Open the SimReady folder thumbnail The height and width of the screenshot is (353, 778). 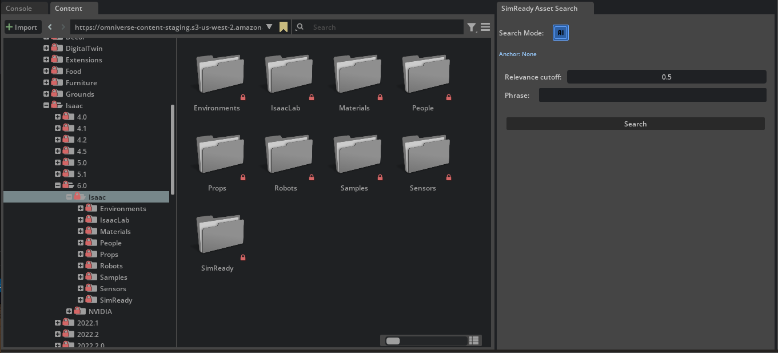click(x=220, y=235)
